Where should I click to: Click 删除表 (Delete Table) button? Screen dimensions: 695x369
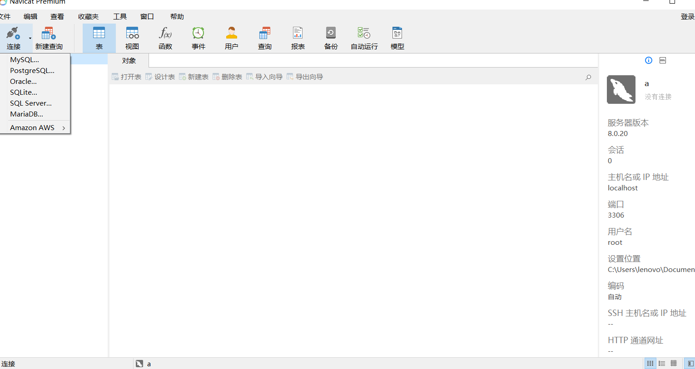coord(228,77)
